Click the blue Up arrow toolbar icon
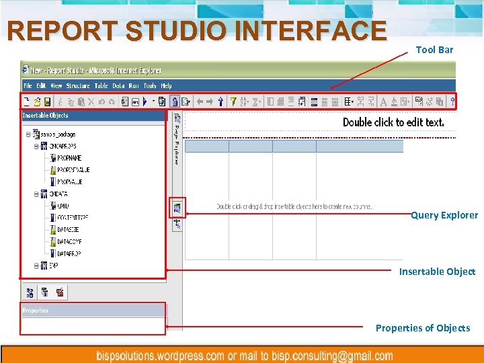The height and width of the screenshot is (363, 484). pos(220,102)
